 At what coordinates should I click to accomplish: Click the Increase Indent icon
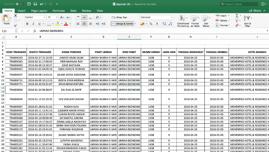(x=104, y=24)
